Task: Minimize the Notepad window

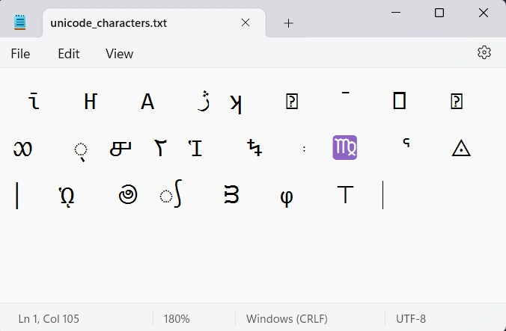Action: (x=396, y=13)
